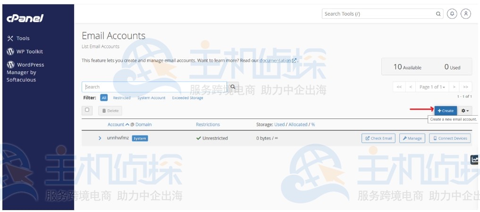Image resolution: width=480 pixels, height=212 pixels.
Task: Toggle the select-all checkbox
Action: pos(87,110)
